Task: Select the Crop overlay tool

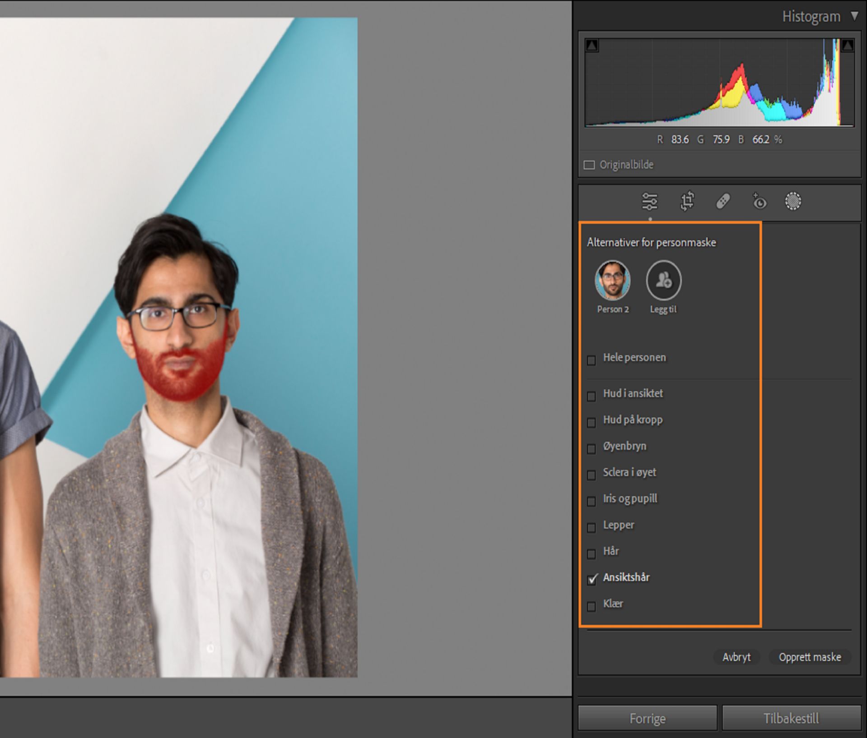Action: [687, 201]
